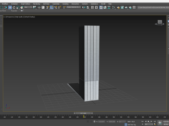Click the 317 / 600 time slider handle
The image size is (169, 126).
point(83,113)
